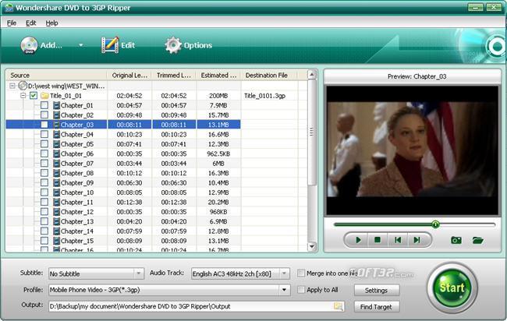Toggle Merge into one file checkbox
507x321 pixels.
pos(301,273)
